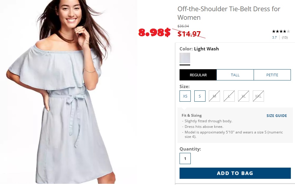Click the Off-the-Shoulder Tie-Belt Dress title
The height and width of the screenshot is (185, 295).
point(229,13)
